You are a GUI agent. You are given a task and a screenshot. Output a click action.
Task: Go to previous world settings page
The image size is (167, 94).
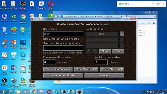88,51
